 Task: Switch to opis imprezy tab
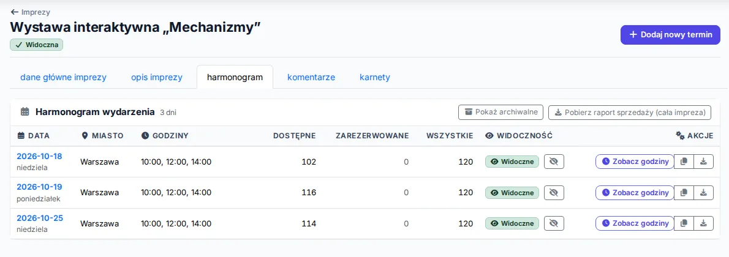click(157, 77)
